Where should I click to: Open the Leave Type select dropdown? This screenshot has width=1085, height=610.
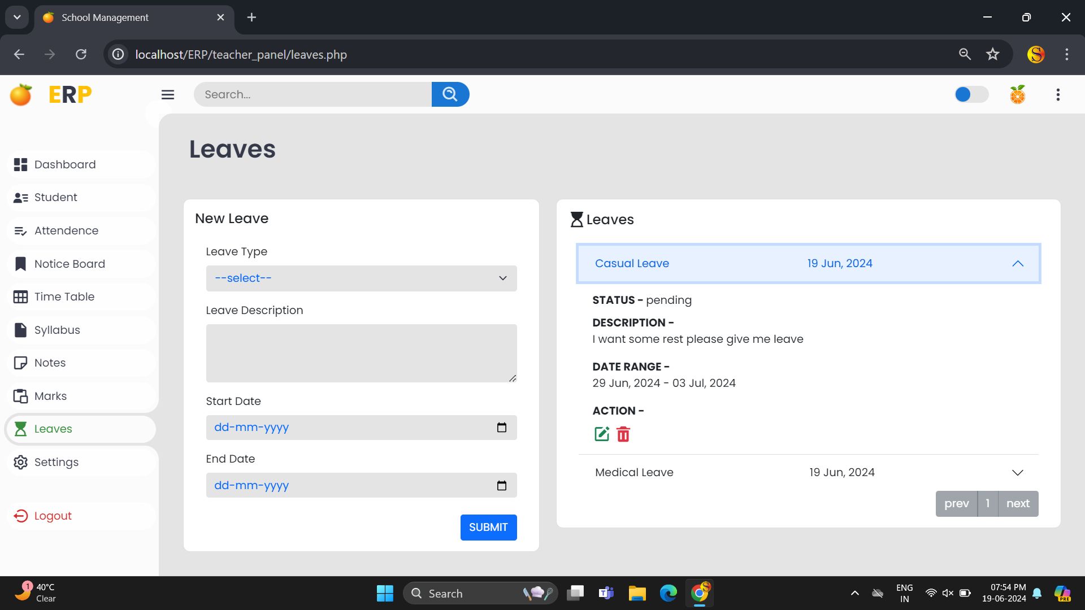(x=361, y=278)
